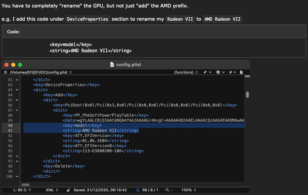Collapse the fold triangle at line 83

pos(17,90)
